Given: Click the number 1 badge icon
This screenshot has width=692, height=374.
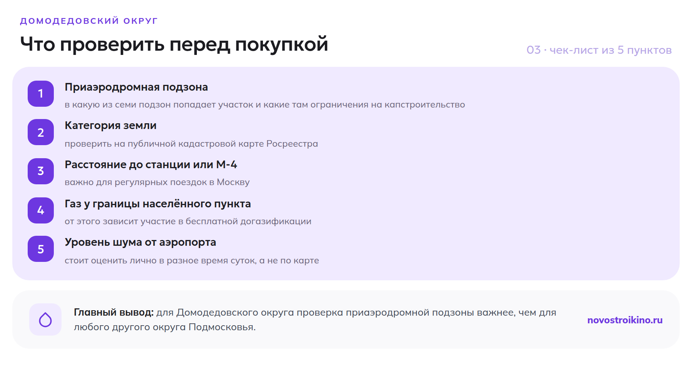Looking at the screenshot, I should (x=41, y=94).
